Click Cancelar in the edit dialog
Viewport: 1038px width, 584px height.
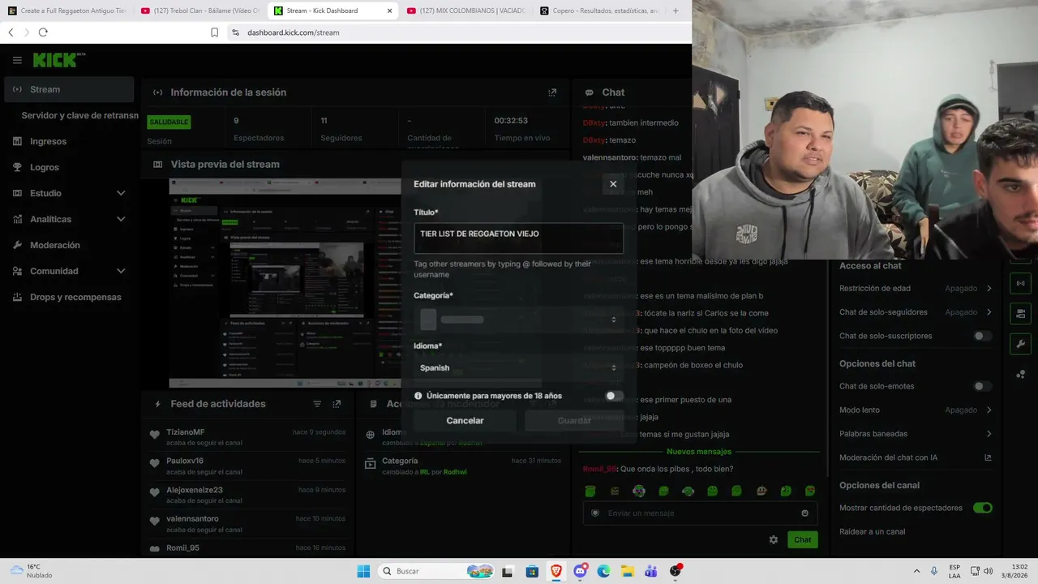(465, 420)
